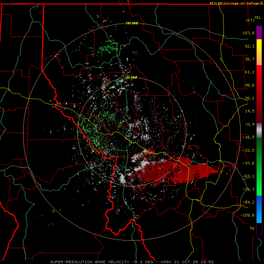Select the -63.1 scale value
264x264 pixels.
[248, 176]
